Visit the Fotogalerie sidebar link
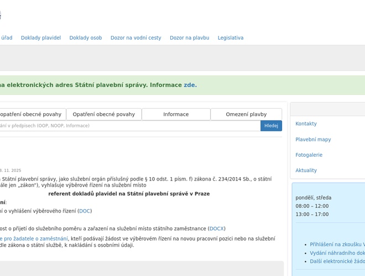The image size is (365, 276). [309, 155]
